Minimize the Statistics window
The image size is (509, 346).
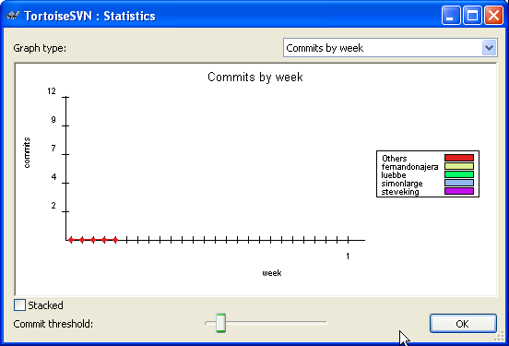pyautogui.click(x=451, y=16)
